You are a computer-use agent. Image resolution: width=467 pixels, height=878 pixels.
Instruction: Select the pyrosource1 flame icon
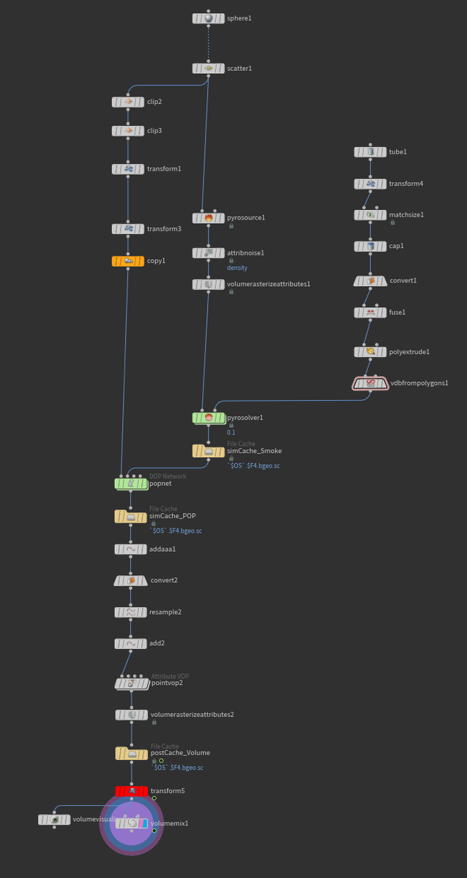209,218
